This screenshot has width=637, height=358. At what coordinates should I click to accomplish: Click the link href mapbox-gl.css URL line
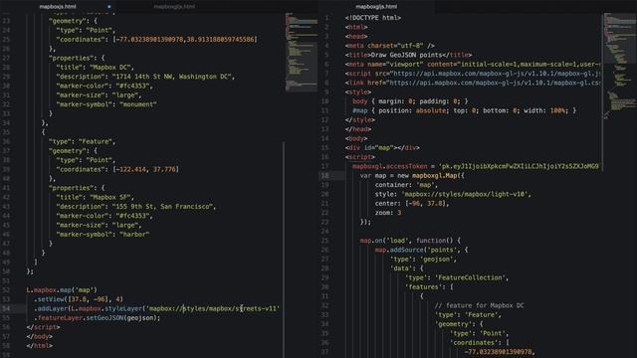473,83
